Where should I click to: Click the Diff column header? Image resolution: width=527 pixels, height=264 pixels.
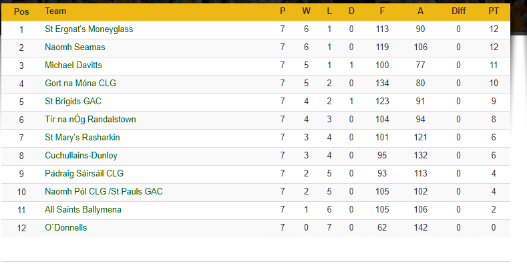pyautogui.click(x=458, y=11)
